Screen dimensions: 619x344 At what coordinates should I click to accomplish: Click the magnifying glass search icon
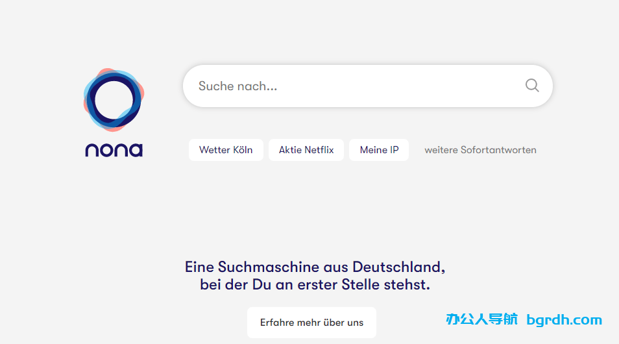(x=532, y=86)
